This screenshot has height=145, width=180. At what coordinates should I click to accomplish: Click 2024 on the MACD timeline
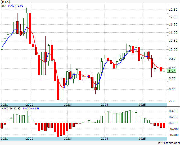click(x=105, y=139)
